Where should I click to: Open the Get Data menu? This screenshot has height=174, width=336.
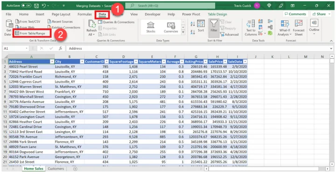(8, 28)
